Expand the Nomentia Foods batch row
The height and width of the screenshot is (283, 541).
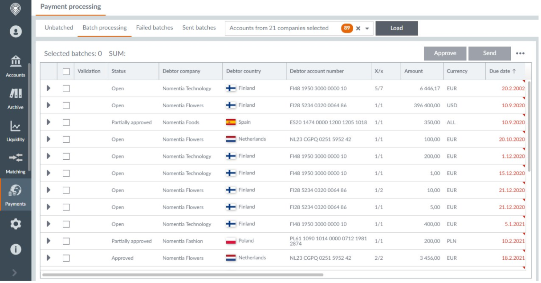point(49,122)
